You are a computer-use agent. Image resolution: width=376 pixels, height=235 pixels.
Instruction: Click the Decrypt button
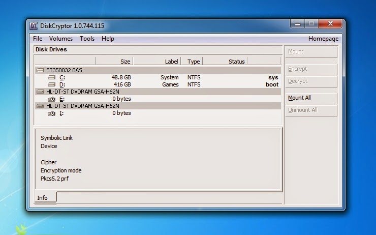311,81
